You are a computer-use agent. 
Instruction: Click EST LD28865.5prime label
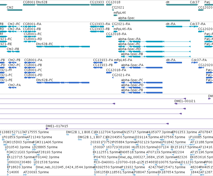[x=45, y=147]
